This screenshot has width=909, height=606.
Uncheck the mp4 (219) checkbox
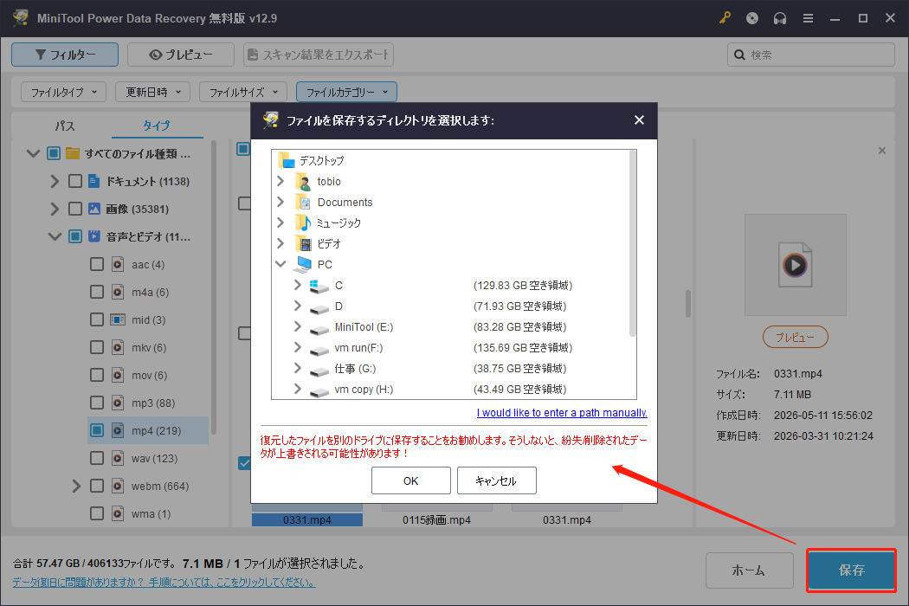point(97,430)
